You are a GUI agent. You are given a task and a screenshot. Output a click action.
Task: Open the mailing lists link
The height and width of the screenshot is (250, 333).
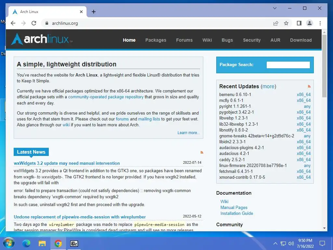tap(149, 119)
